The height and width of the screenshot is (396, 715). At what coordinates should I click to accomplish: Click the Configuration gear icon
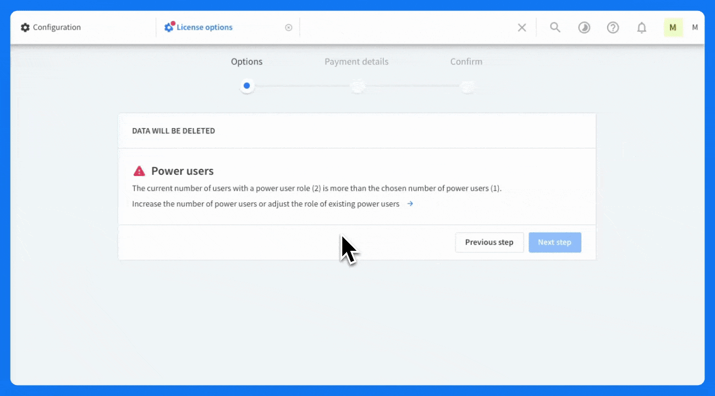click(x=25, y=28)
